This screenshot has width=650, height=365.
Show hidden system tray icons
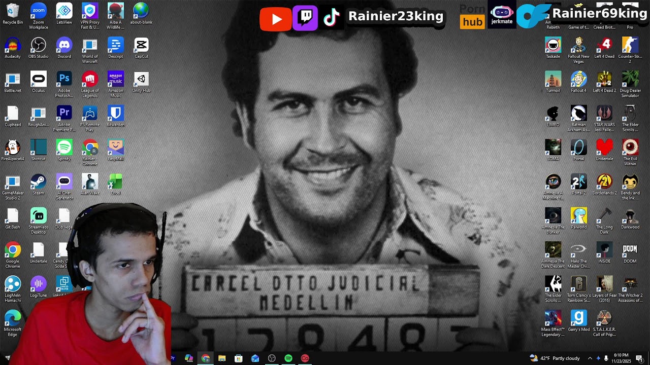[x=590, y=358]
